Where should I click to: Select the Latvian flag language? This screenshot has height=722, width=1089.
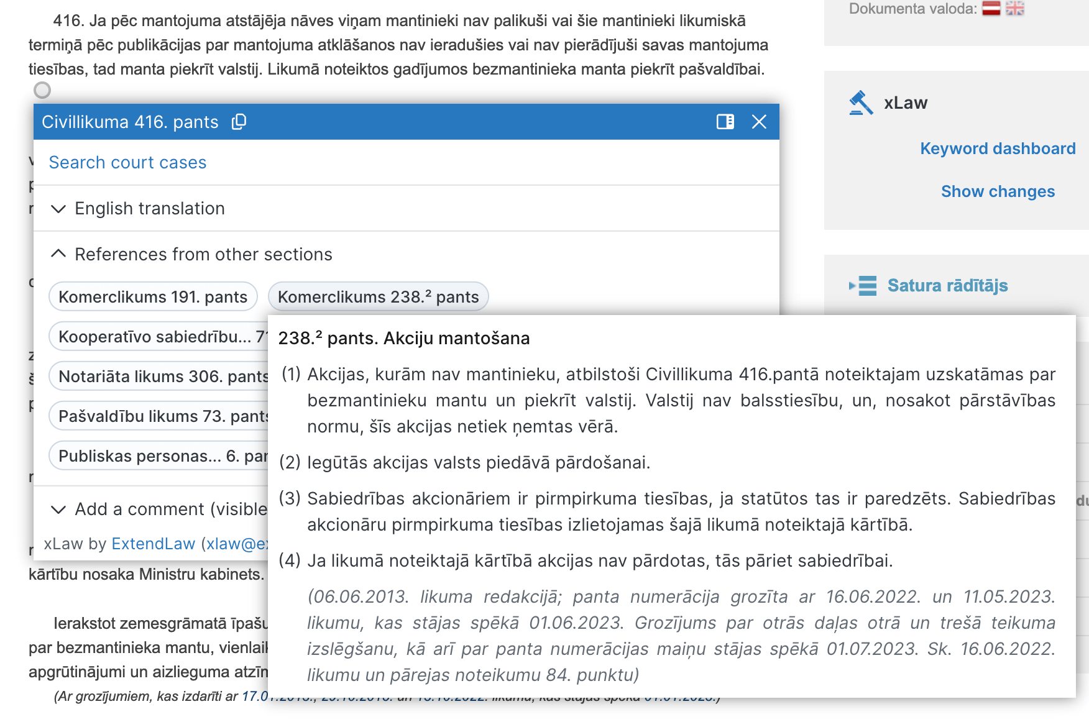[991, 9]
